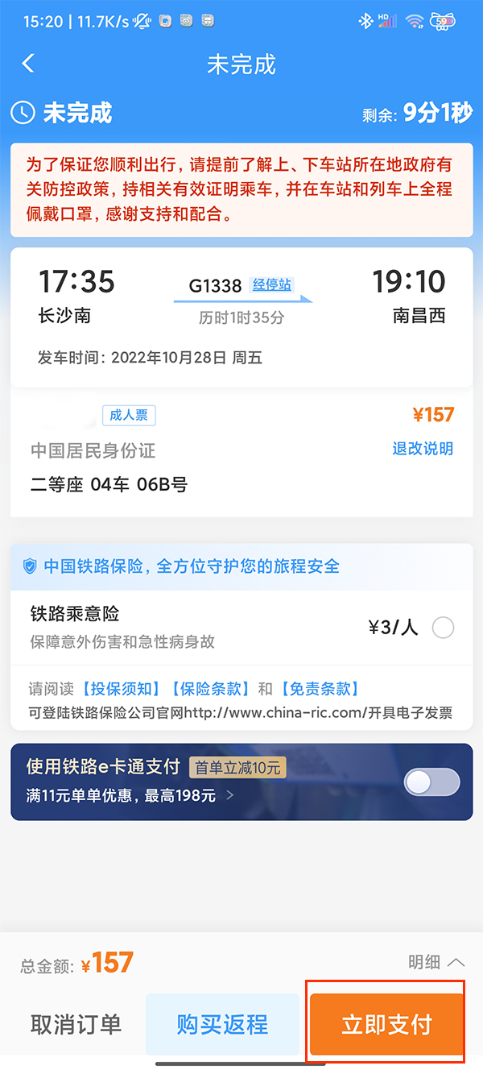Tap 取消订单 to cancel order
This screenshot has height=1074, width=483.
[x=76, y=1024]
